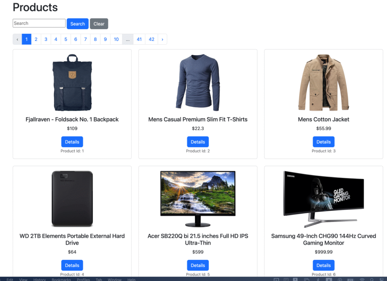The image size is (387, 281).
Task: Click the Search button
Action: (x=77, y=24)
